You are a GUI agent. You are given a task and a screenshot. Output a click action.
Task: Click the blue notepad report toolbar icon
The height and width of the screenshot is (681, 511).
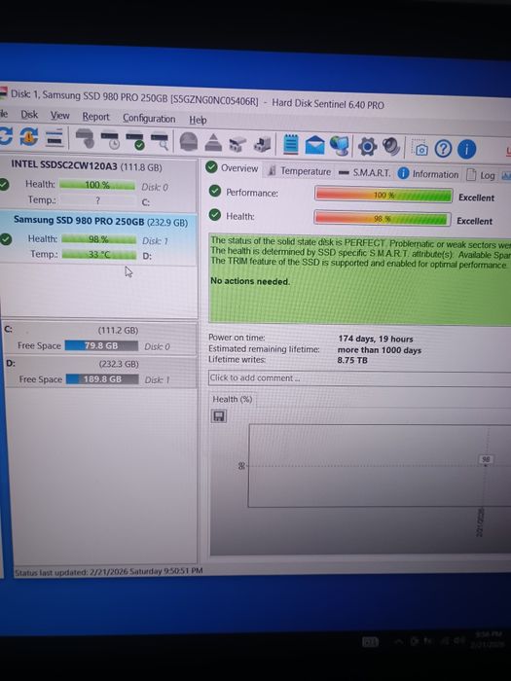click(291, 145)
